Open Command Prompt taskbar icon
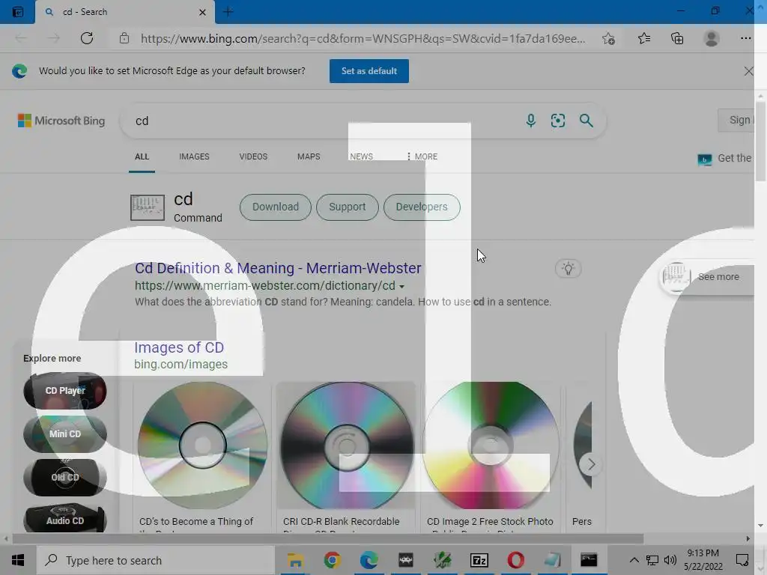The width and height of the screenshot is (767, 575). [589, 560]
